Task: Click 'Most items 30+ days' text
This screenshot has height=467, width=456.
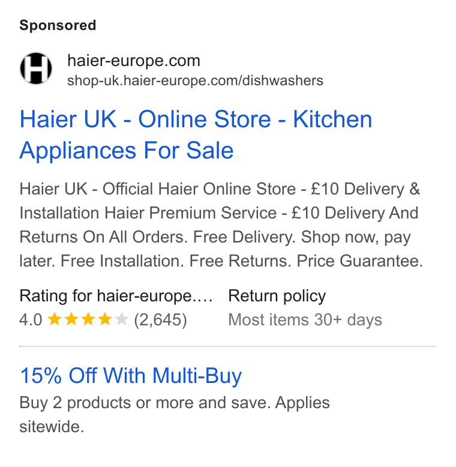Action: 305,320
